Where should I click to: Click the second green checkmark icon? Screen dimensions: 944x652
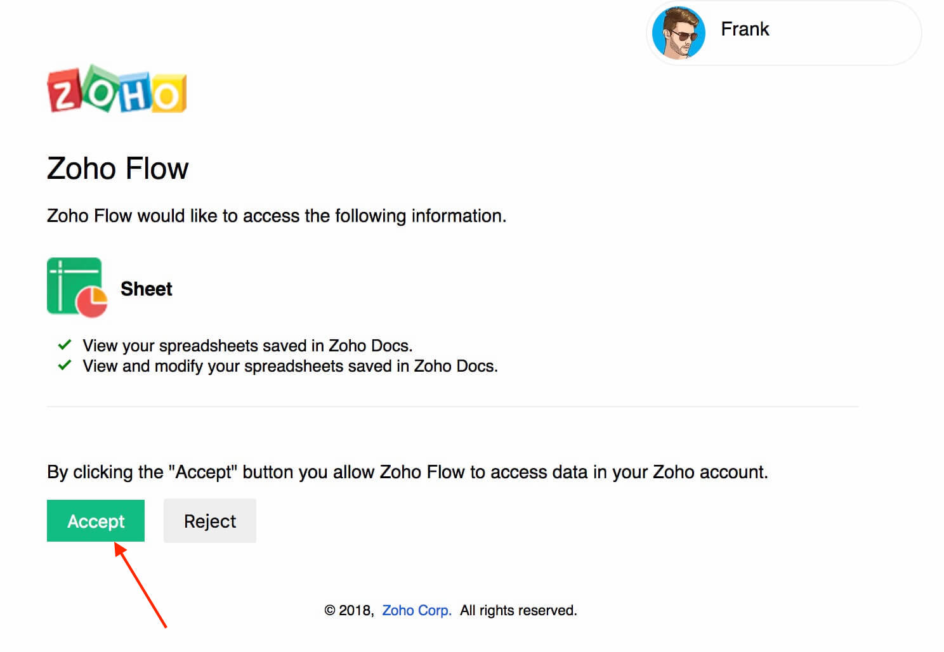pos(64,365)
